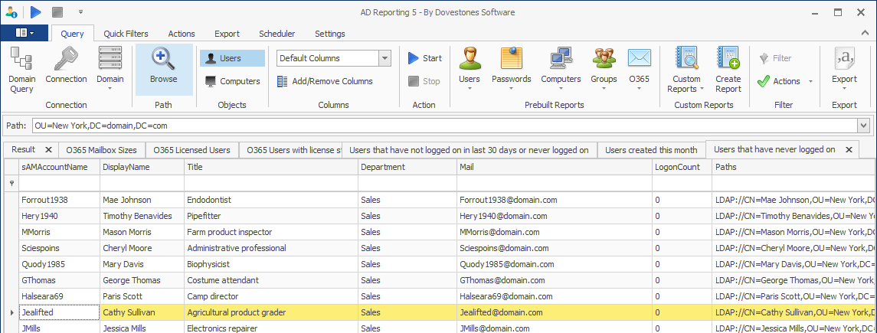Expand the Path field dropdown arrow

(x=865, y=126)
